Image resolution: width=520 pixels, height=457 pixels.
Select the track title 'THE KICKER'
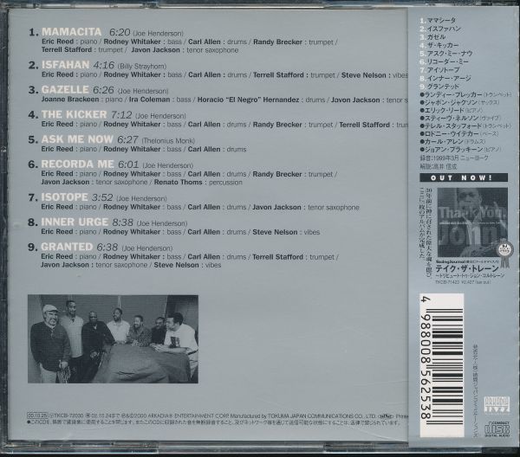75,114
